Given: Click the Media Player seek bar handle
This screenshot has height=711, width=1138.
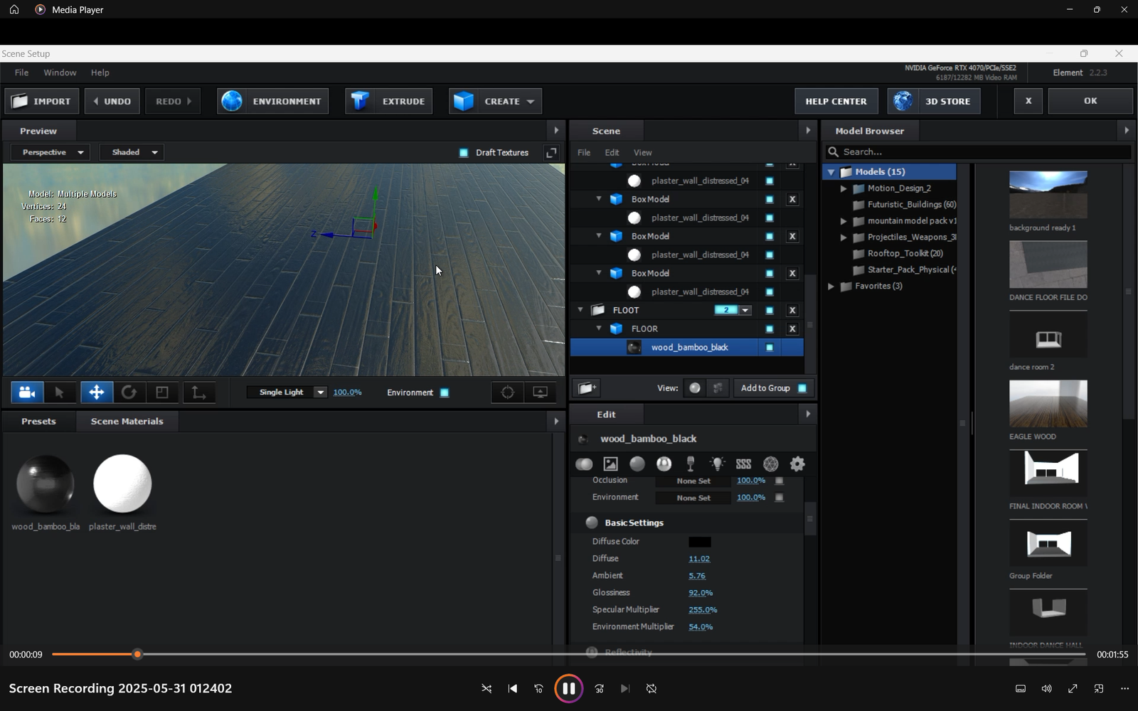Looking at the screenshot, I should point(137,654).
